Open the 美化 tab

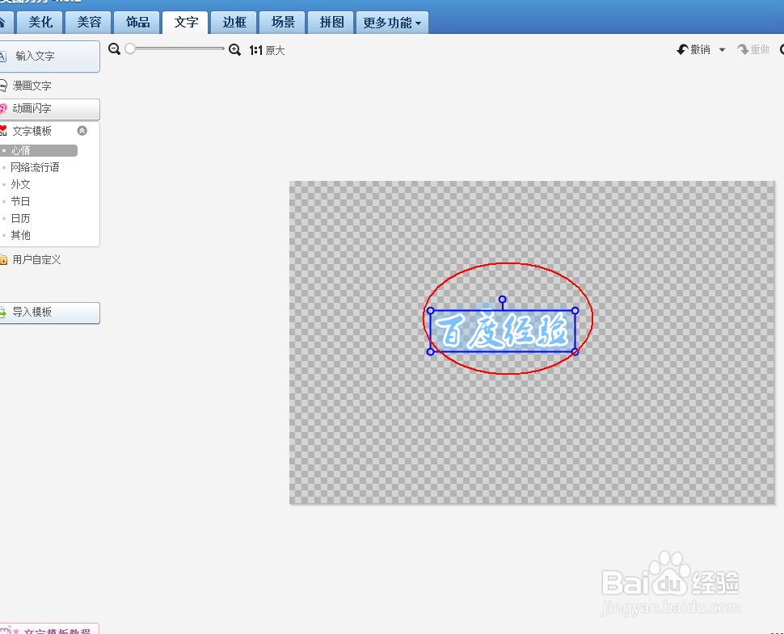40,23
